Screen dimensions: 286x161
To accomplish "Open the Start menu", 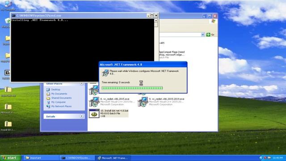I will pos(11,158).
